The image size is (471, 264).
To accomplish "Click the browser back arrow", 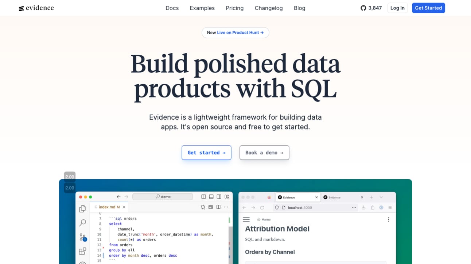I will click(244, 208).
